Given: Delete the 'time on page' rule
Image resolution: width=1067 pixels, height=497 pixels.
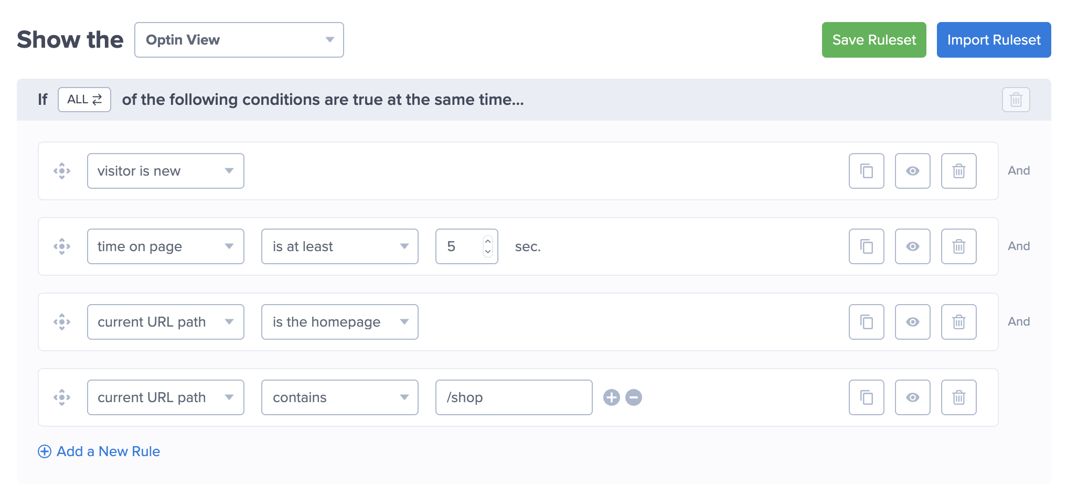Looking at the screenshot, I should click(958, 246).
